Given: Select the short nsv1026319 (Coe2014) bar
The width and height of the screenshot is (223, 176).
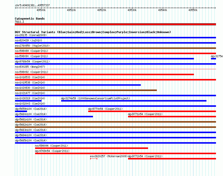Looking at the screenshot, I should (x=28, y=101).
